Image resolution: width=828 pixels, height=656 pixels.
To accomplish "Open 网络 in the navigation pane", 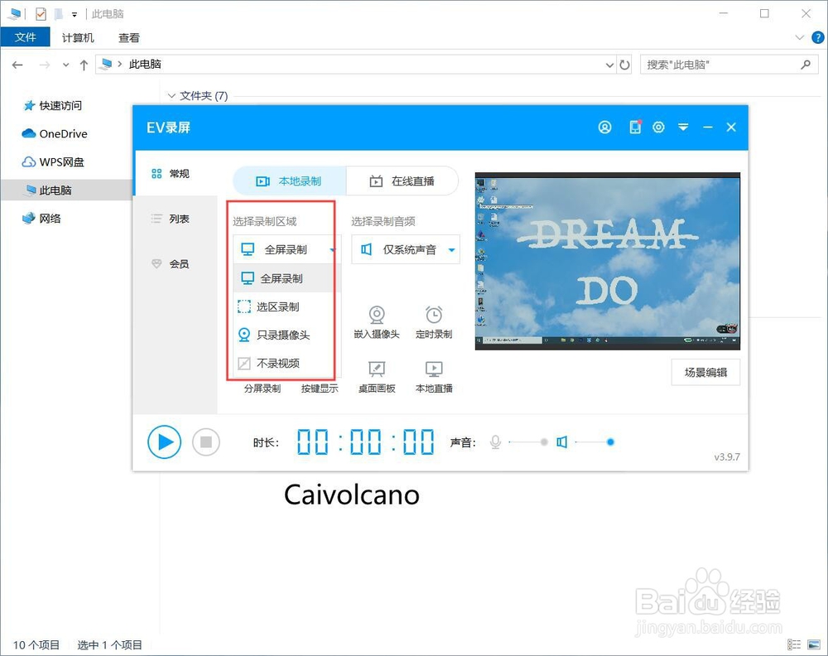I will pyautogui.click(x=41, y=219).
